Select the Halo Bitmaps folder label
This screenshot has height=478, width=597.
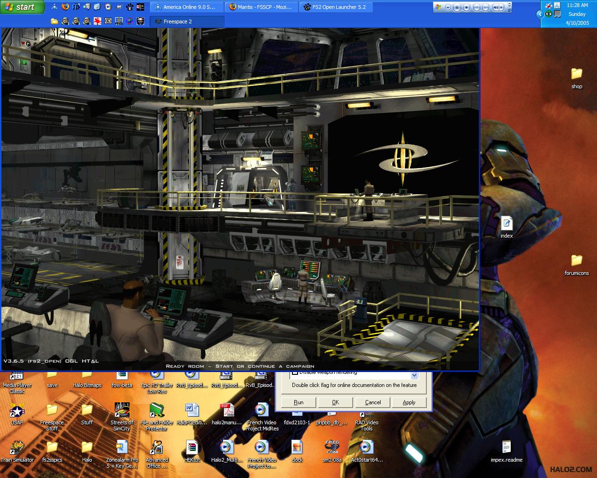87,385
